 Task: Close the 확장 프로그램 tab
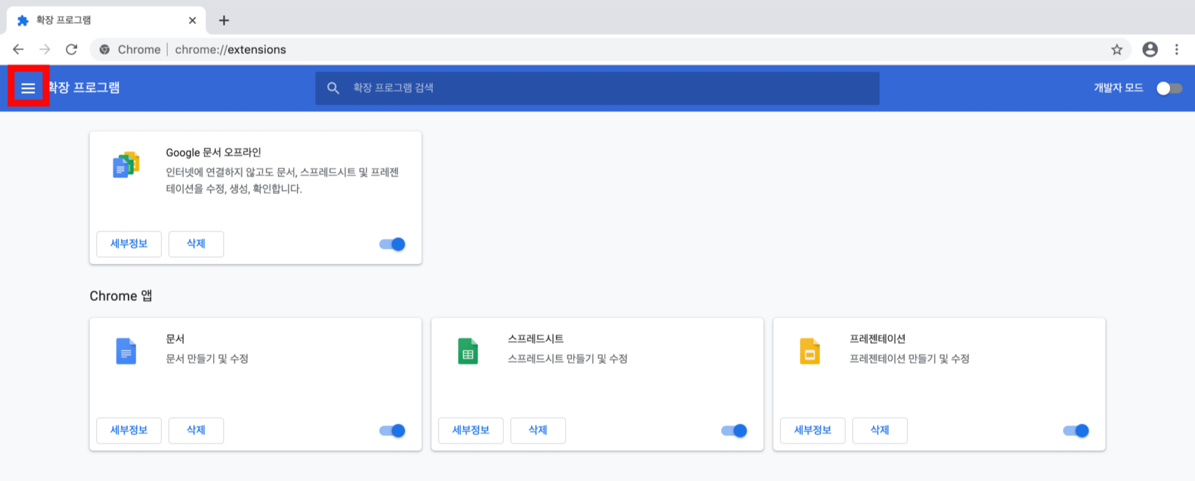192,20
